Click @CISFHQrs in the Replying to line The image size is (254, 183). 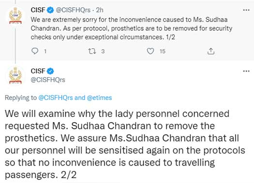pyautogui.click(x=56, y=98)
